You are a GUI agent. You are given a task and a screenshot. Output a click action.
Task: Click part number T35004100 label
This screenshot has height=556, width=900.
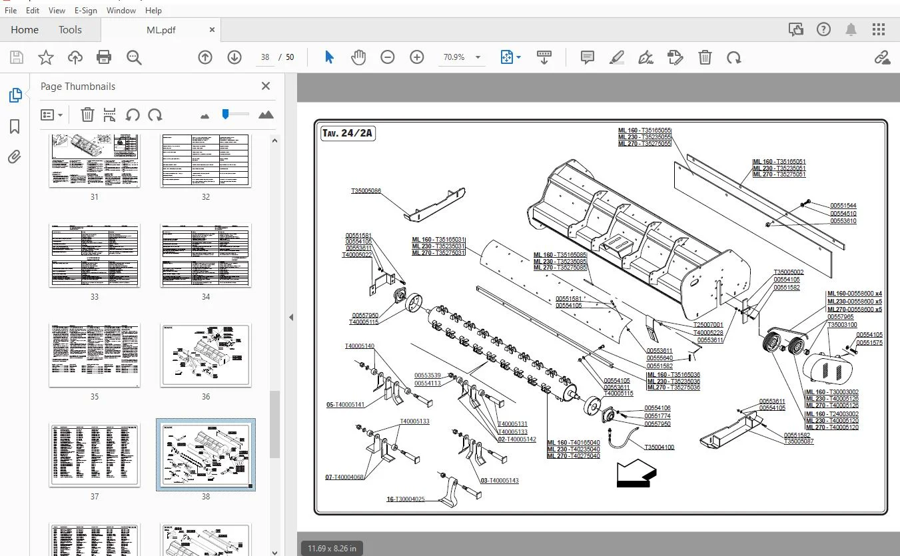point(659,447)
